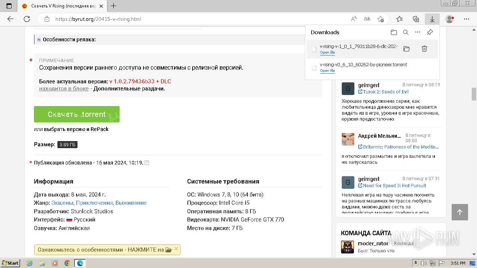Add page to favorites star icon
This screenshot has height=268, width=477.
380,19
